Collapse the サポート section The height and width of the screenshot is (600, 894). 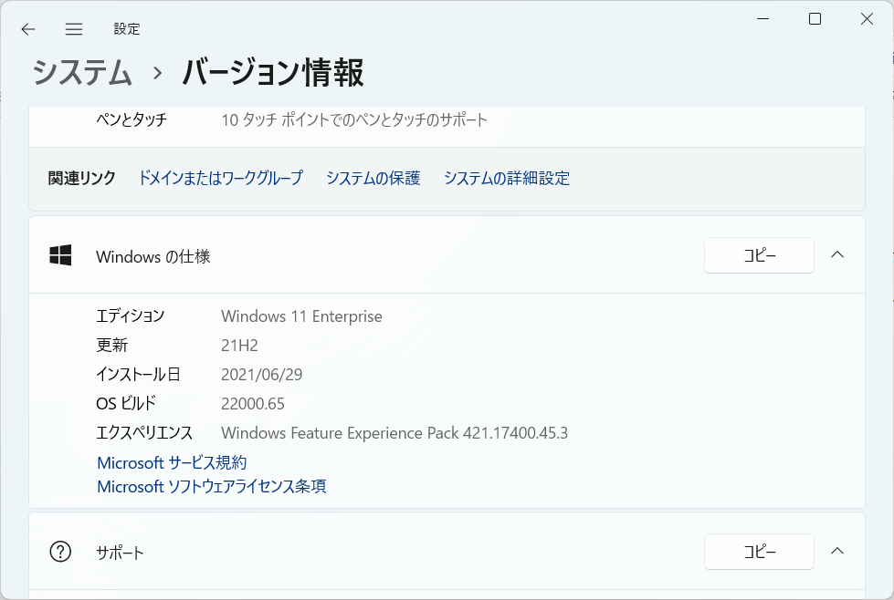[837, 551]
